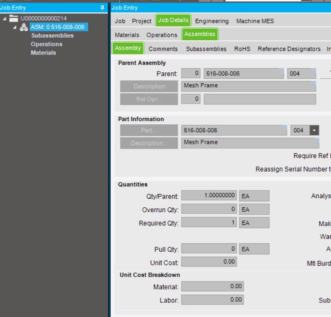
Task: Pin the Job Entry tree panel
Action: (x=102, y=8)
